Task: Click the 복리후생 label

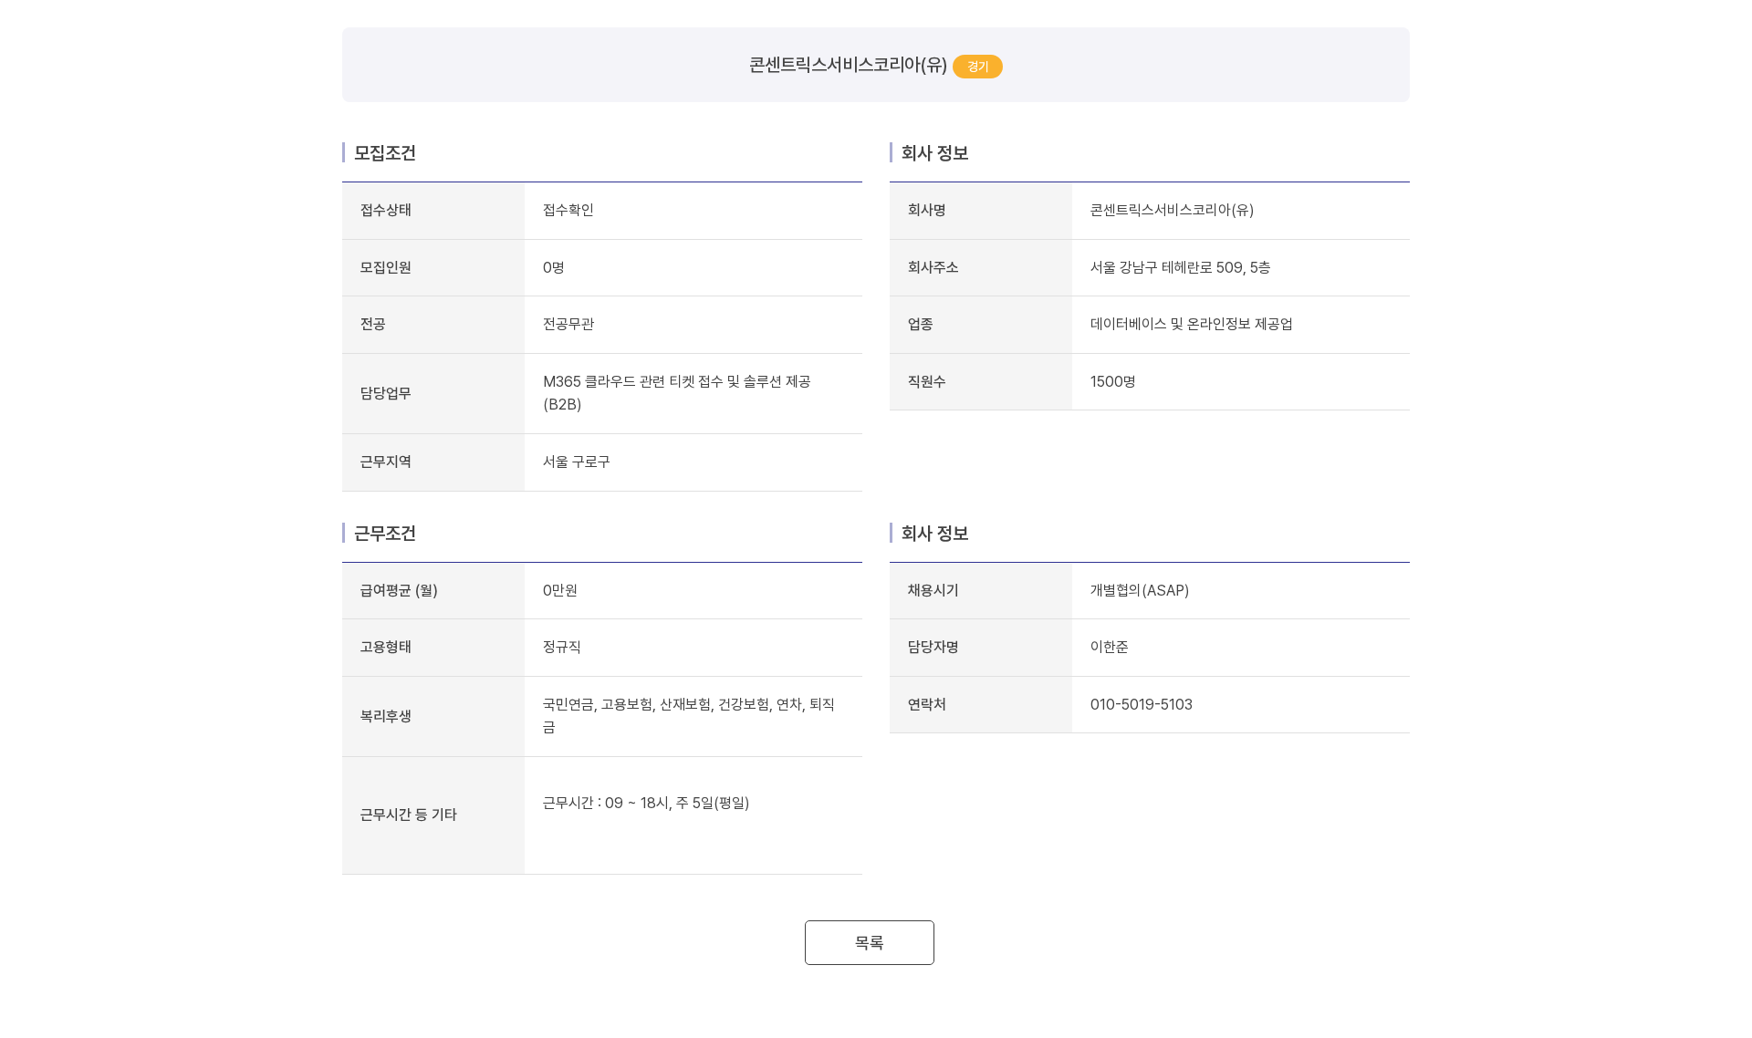Action: point(386,716)
